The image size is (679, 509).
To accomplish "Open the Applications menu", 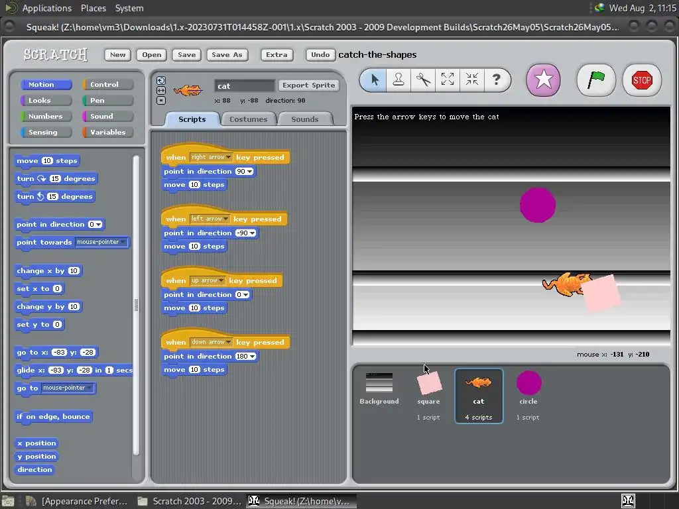I will point(47,8).
